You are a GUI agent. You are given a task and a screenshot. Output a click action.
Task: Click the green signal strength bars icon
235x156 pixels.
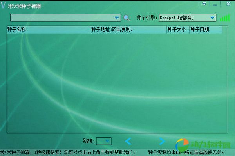coord(224,18)
